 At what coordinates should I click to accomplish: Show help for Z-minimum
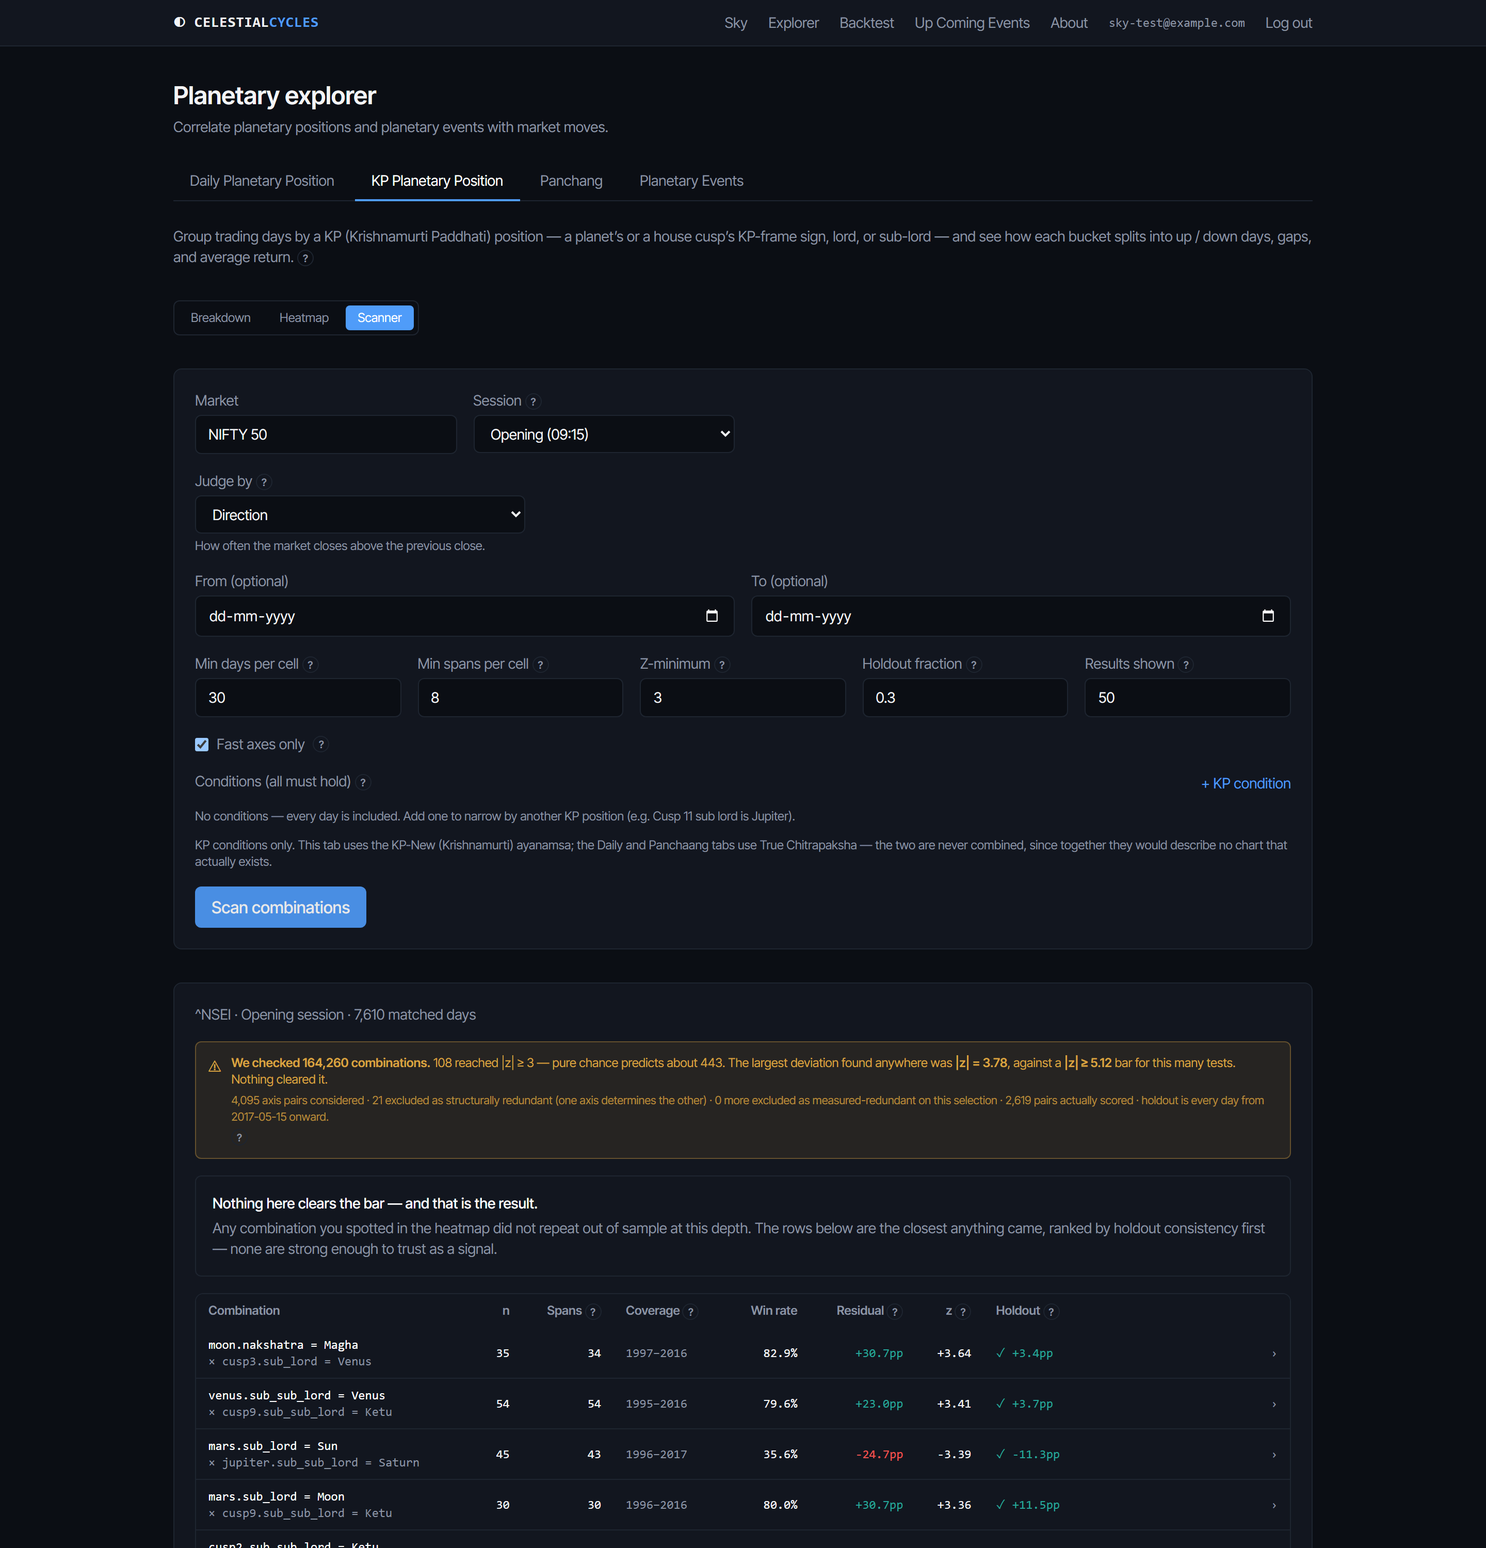(722, 665)
